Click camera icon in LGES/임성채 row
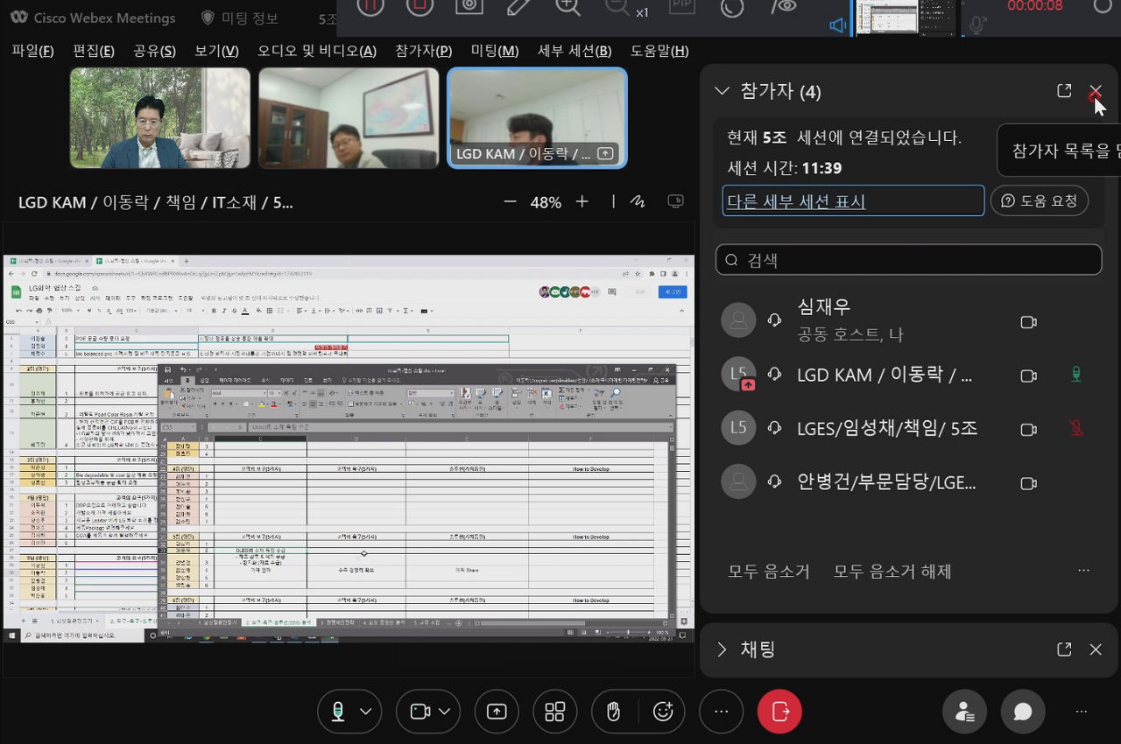The height and width of the screenshot is (744, 1121). 1029,429
